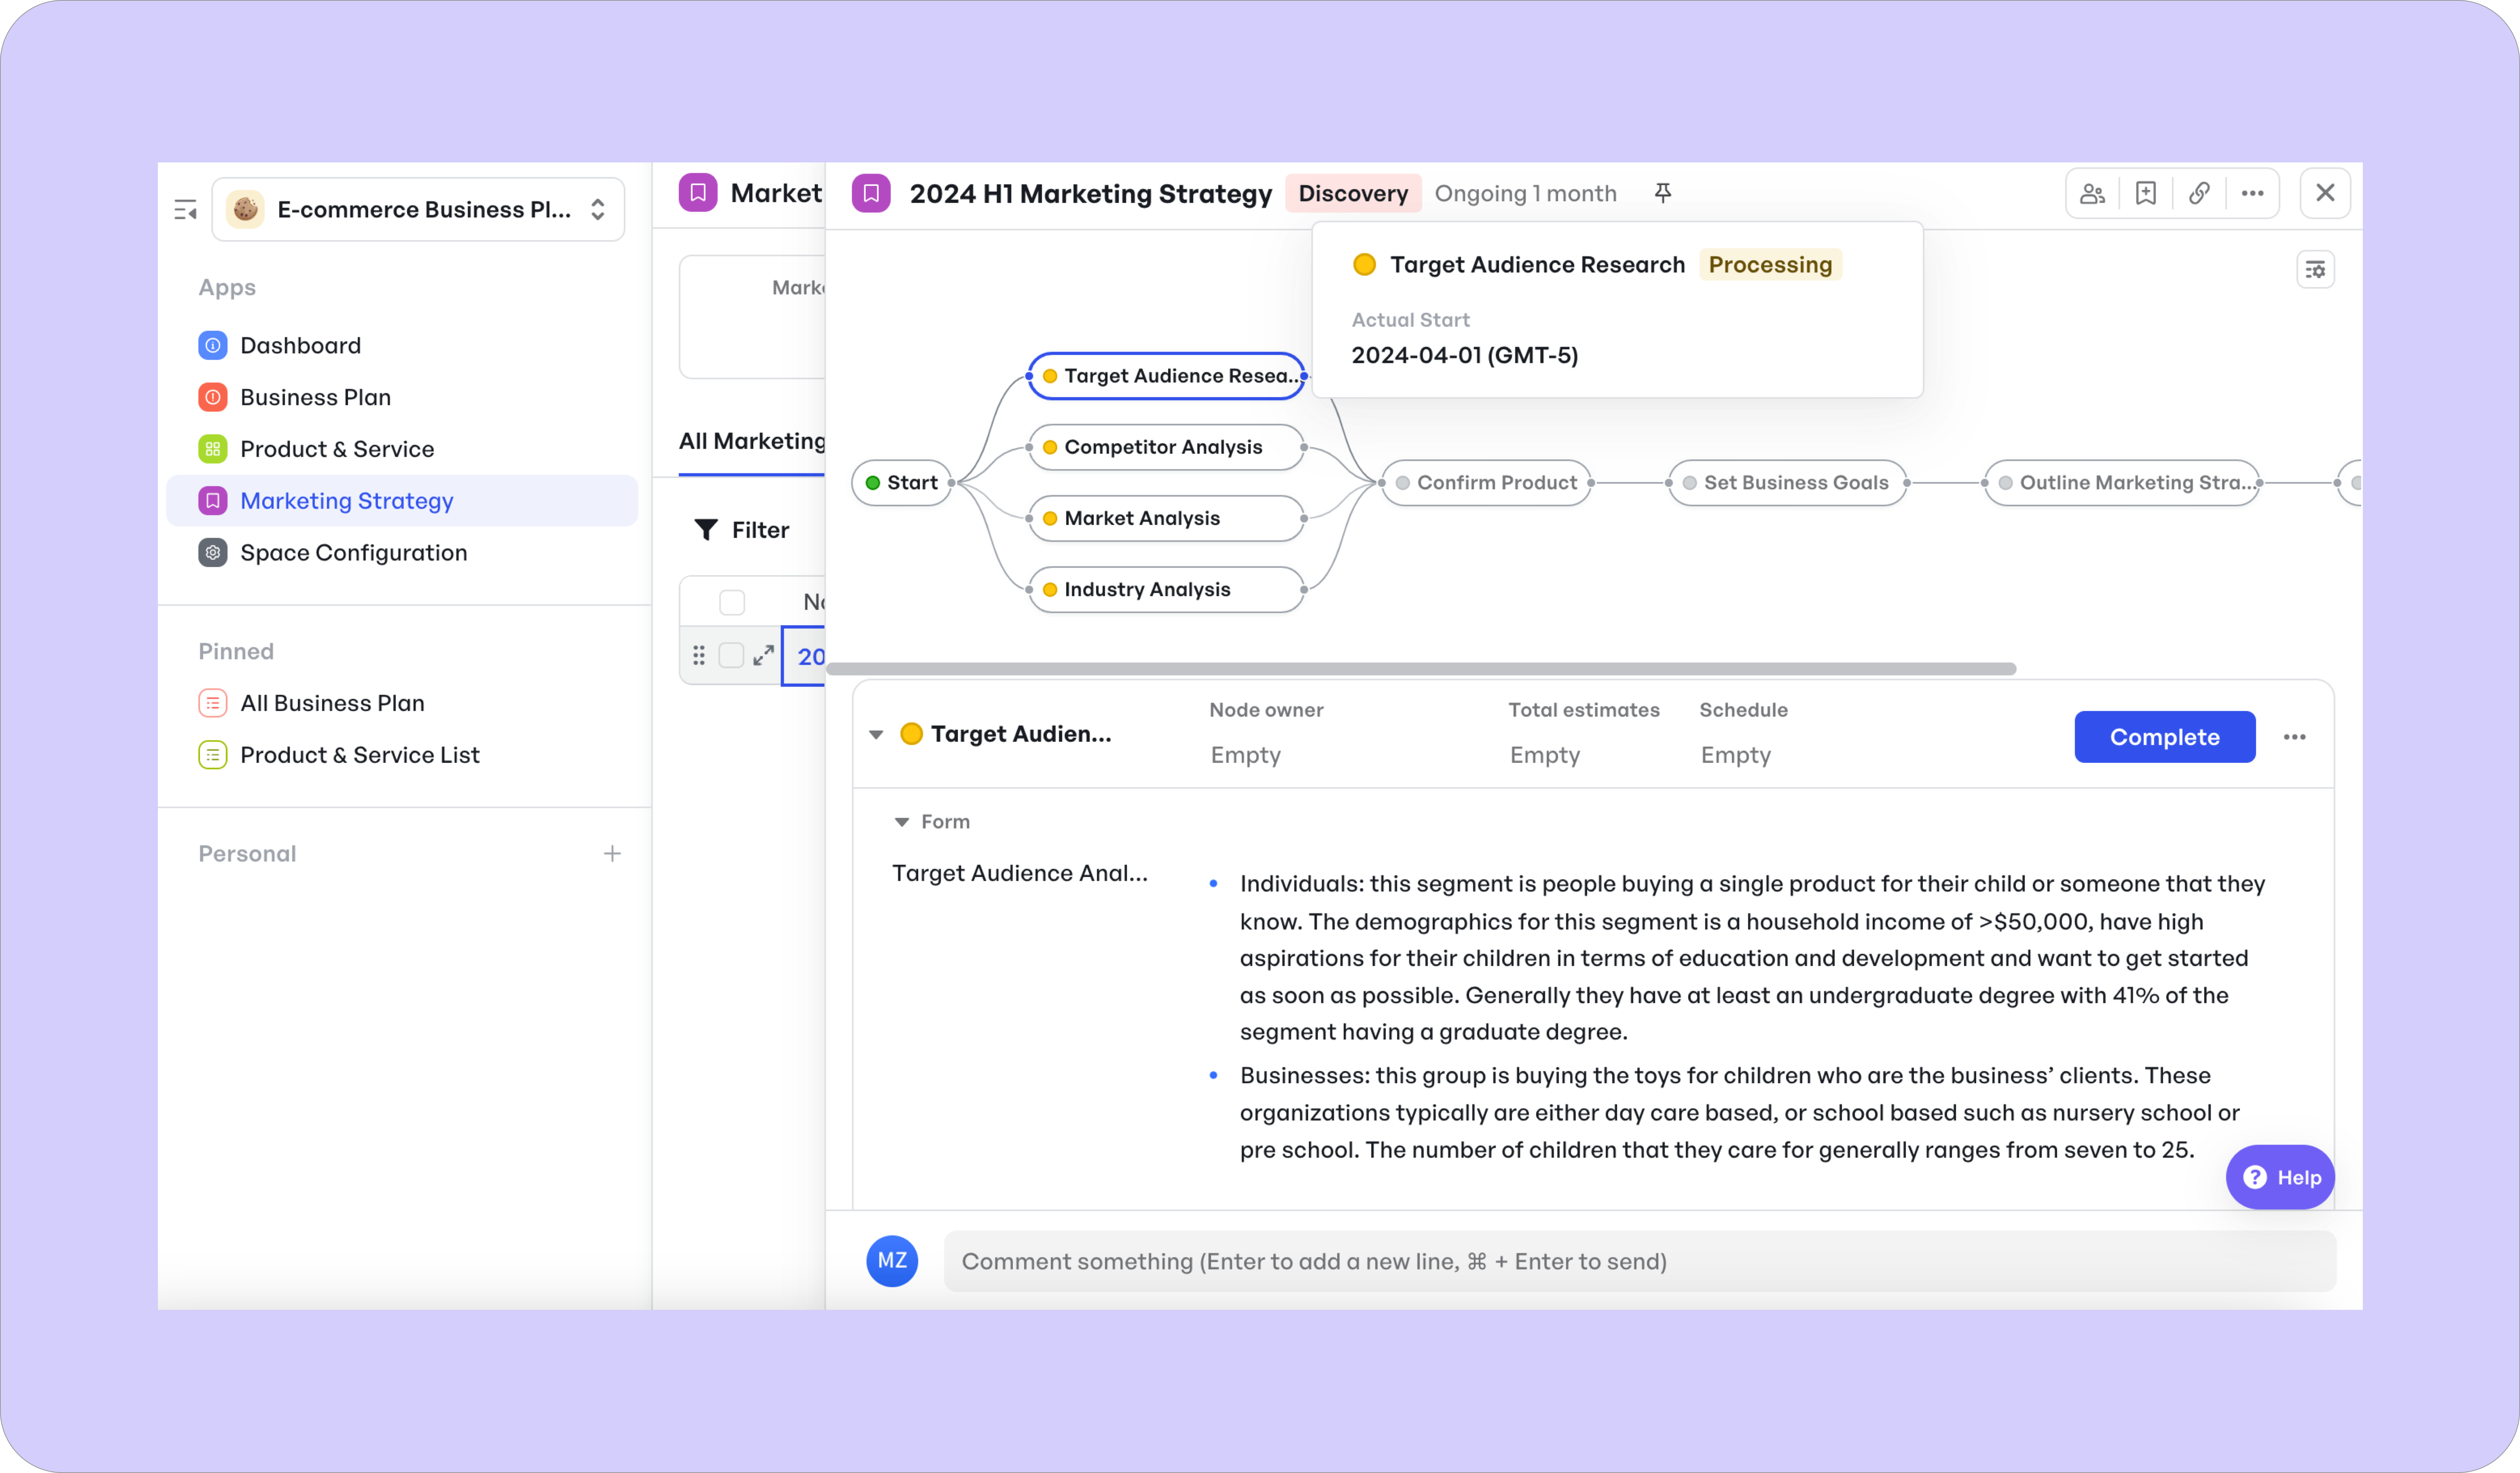Select the Start node in the workflow
Viewport: 2520px width, 1473px height.
coord(902,482)
